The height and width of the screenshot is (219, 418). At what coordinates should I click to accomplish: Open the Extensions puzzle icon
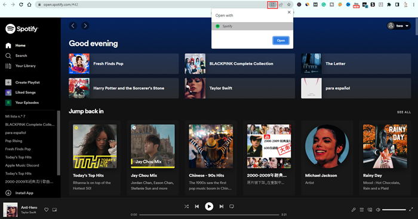[389, 5]
